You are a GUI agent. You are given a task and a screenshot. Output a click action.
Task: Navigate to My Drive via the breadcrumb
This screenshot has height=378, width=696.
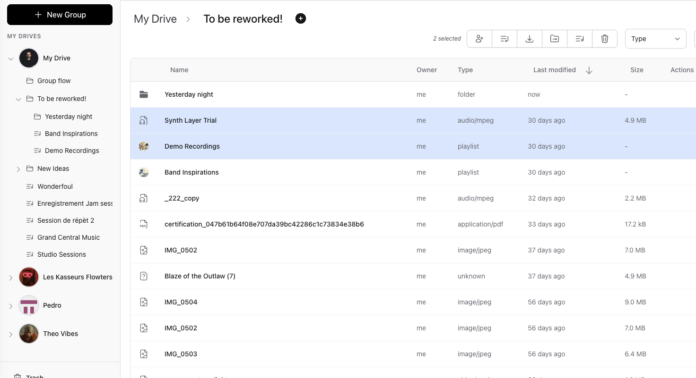click(x=155, y=19)
